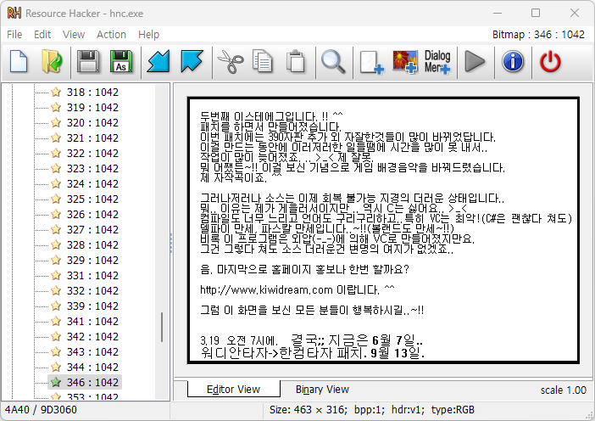Open the File menu
The height and width of the screenshot is (421, 595).
click(14, 35)
